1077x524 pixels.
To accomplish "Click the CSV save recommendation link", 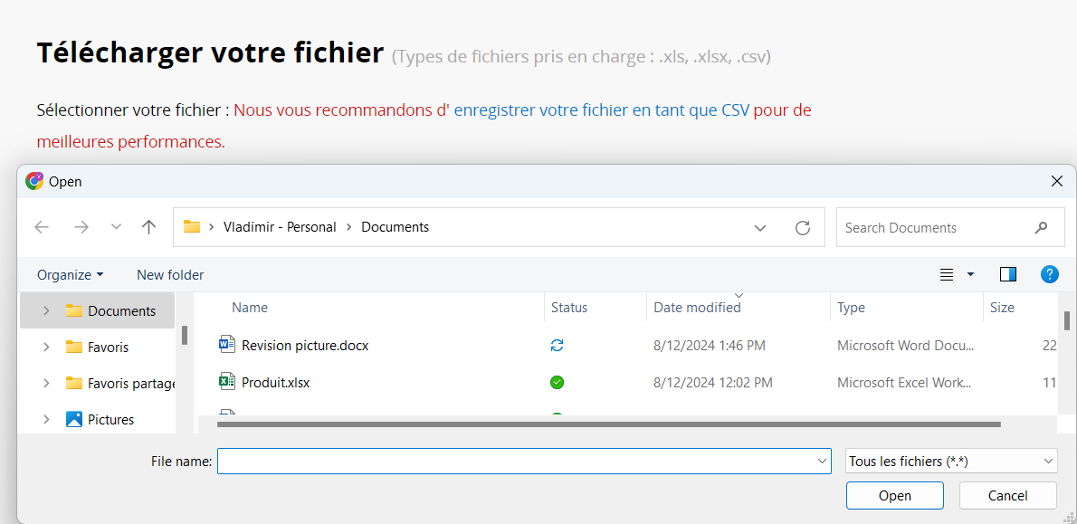I will (x=601, y=110).
